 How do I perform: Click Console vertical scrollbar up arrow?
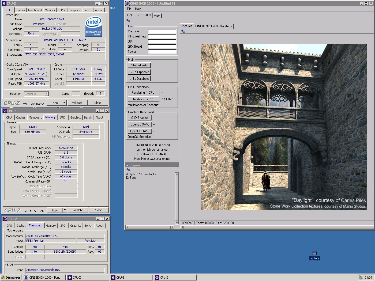pyautogui.click(x=177, y=174)
